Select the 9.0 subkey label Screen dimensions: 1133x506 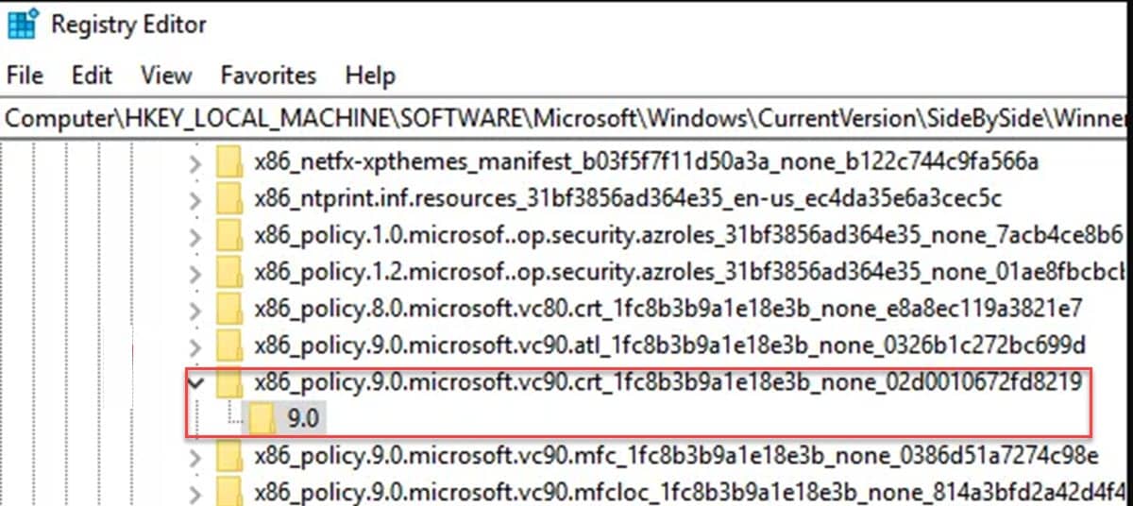click(302, 419)
